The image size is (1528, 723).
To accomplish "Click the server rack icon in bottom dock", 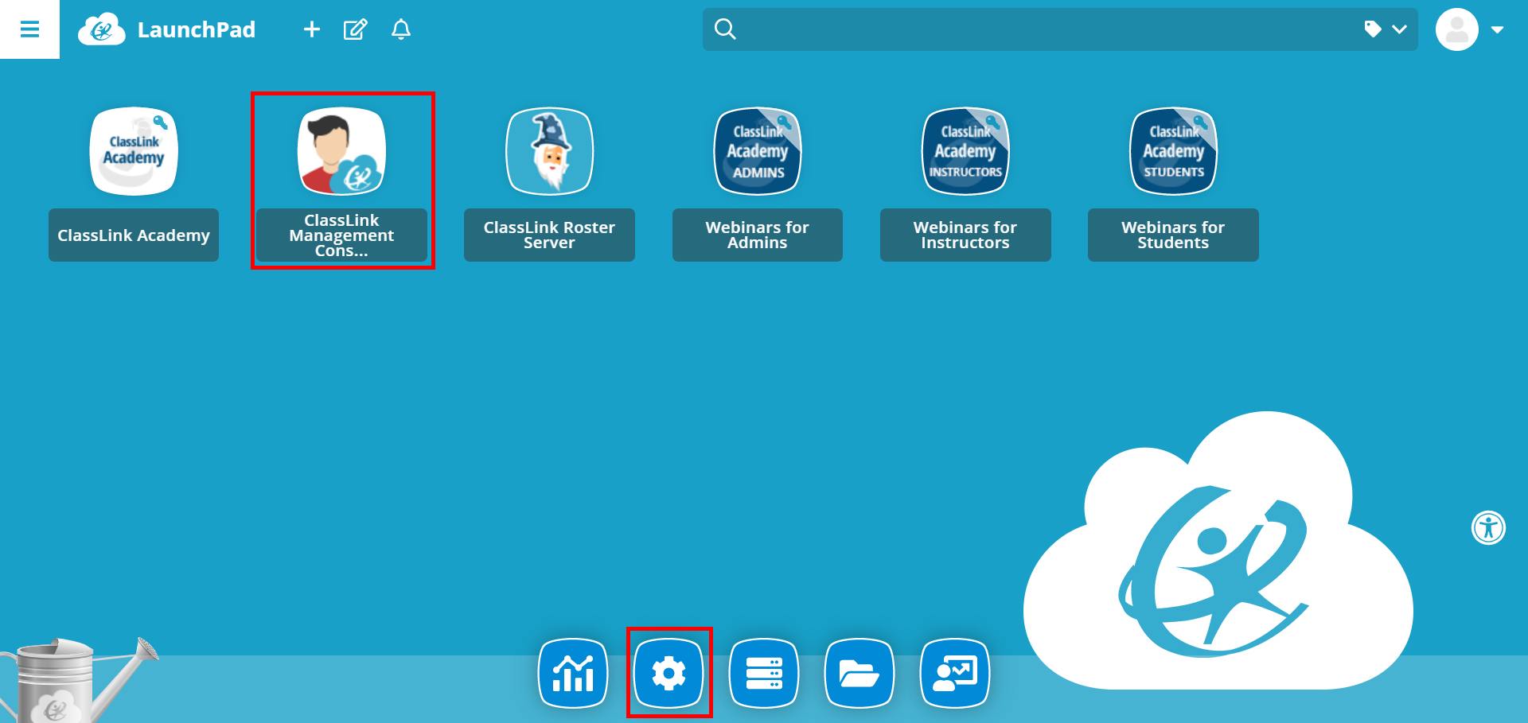I will (764, 673).
